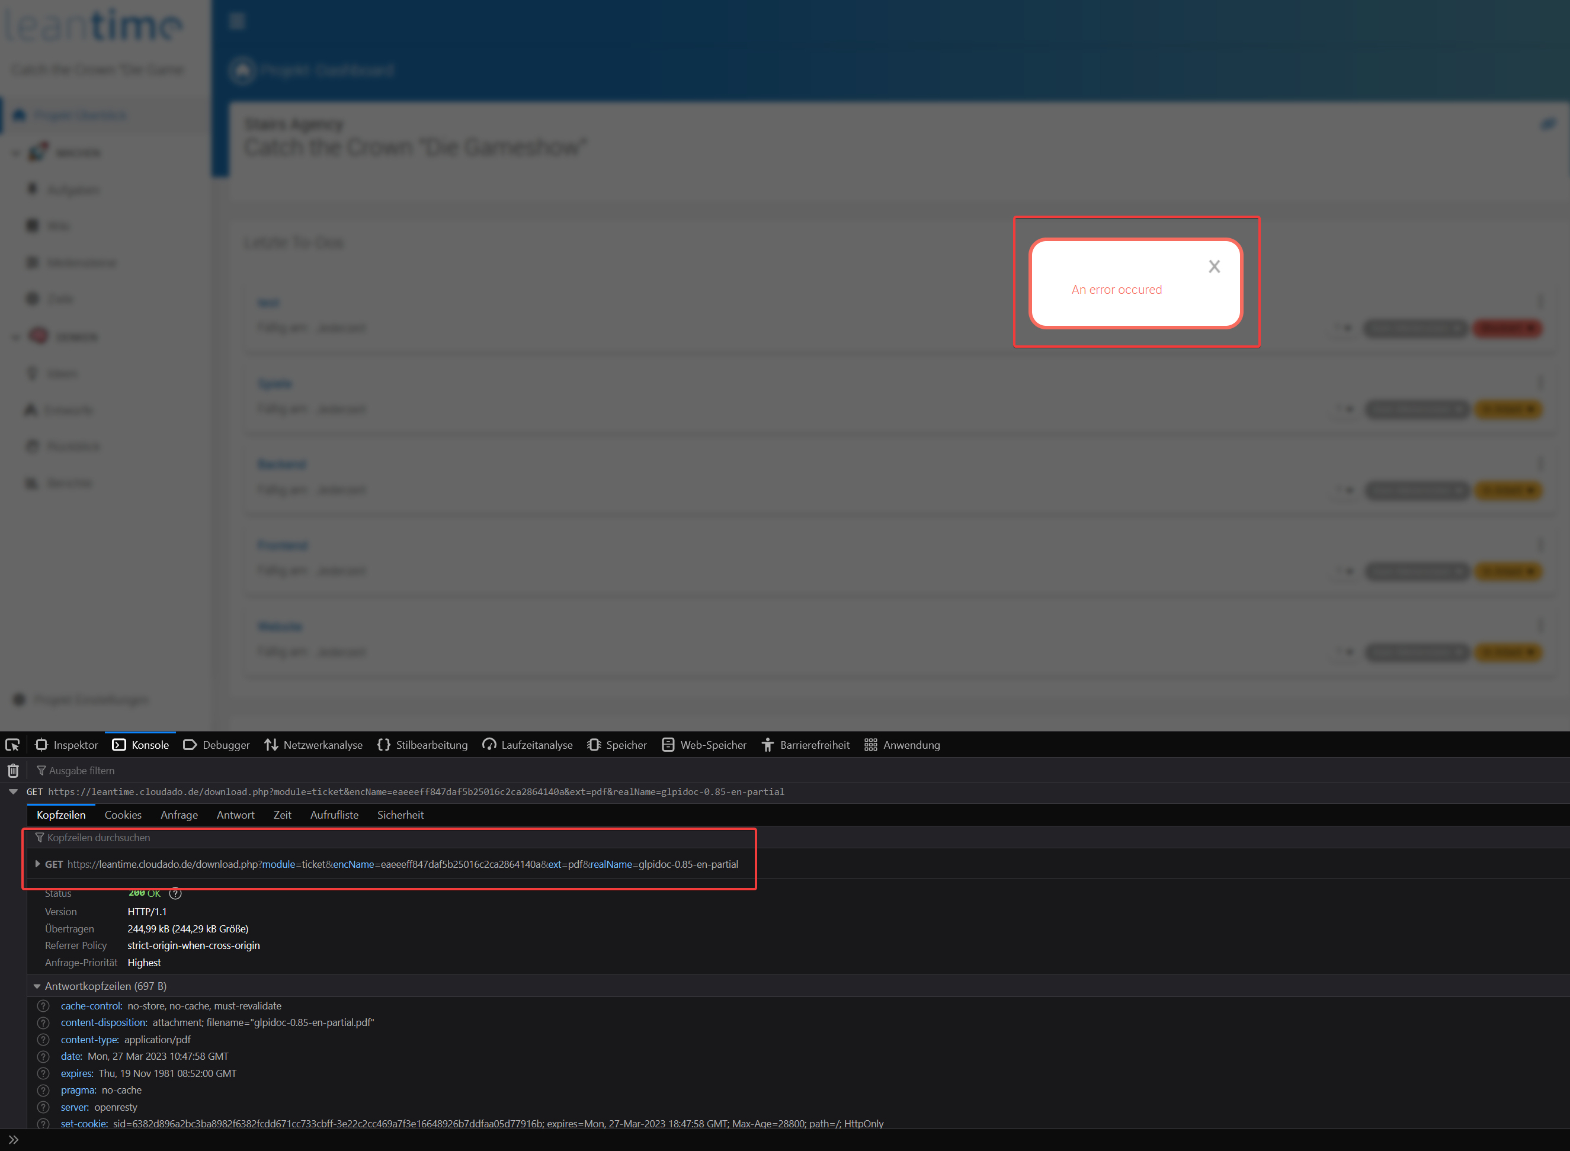Click the set-cookie response header link
Viewport: 1570px width, 1151px height.
(x=84, y=1123)
